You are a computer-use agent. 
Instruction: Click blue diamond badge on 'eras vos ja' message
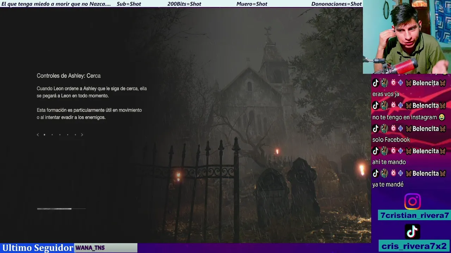coord(400,83)
